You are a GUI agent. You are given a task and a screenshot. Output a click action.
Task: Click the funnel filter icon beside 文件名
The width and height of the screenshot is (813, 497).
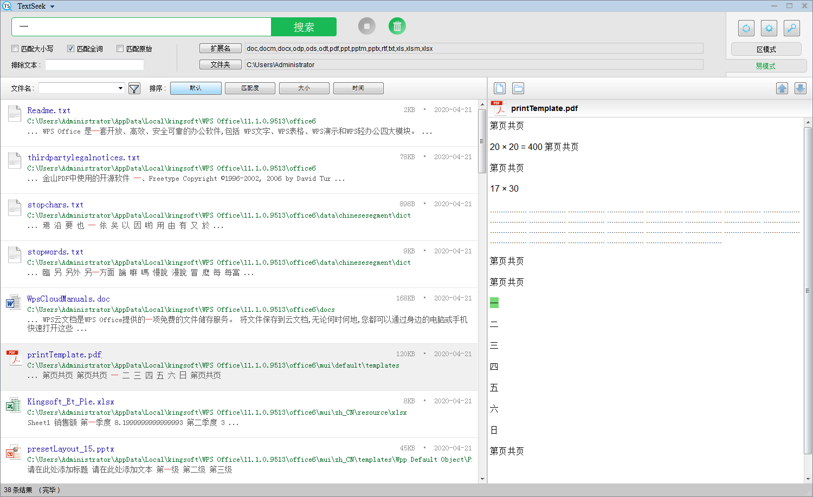tap(134, 88)
